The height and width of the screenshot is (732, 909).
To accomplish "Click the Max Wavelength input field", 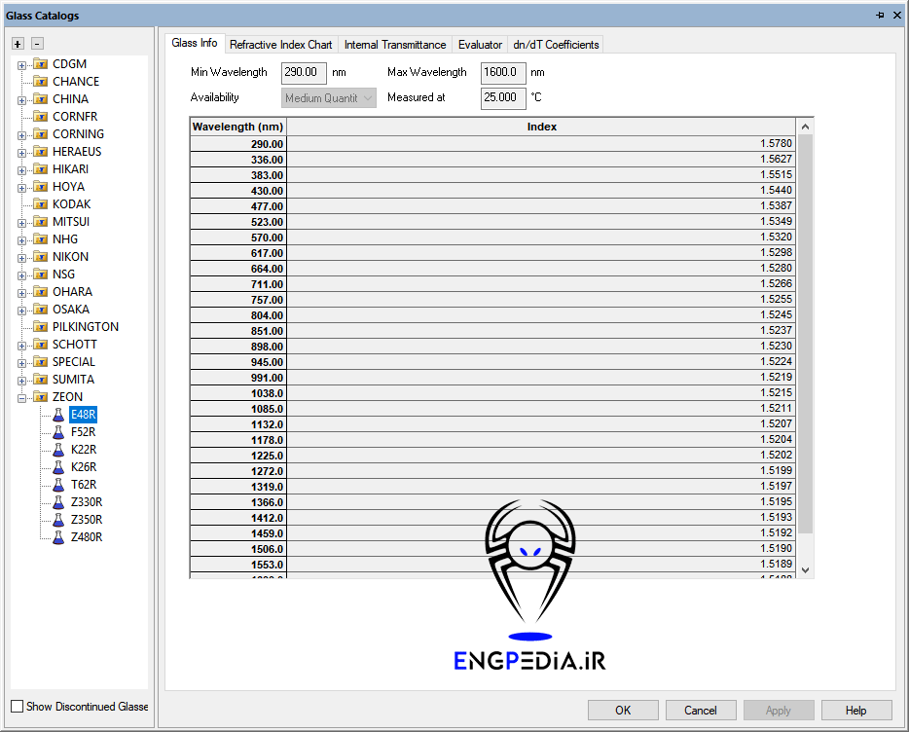I will pyautogui.click(x=503, y=73).
